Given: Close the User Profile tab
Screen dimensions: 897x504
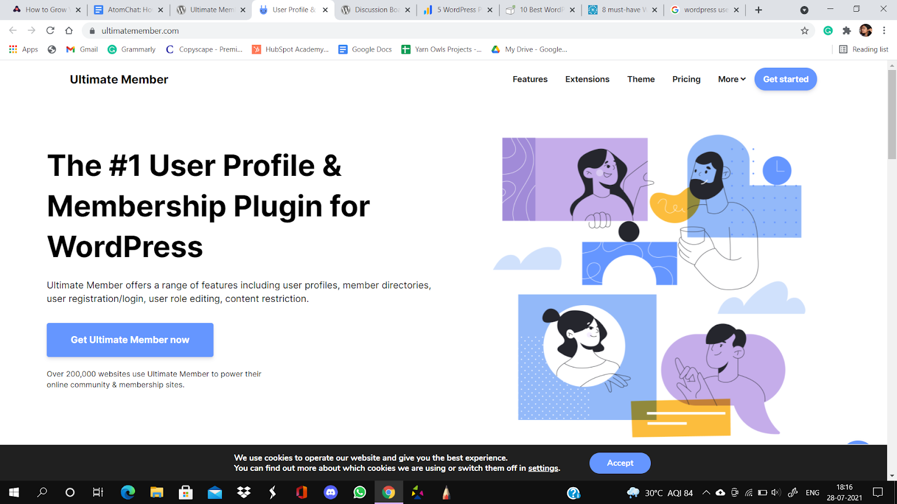Looking at the screenshot, I should (x=325, y=10).
